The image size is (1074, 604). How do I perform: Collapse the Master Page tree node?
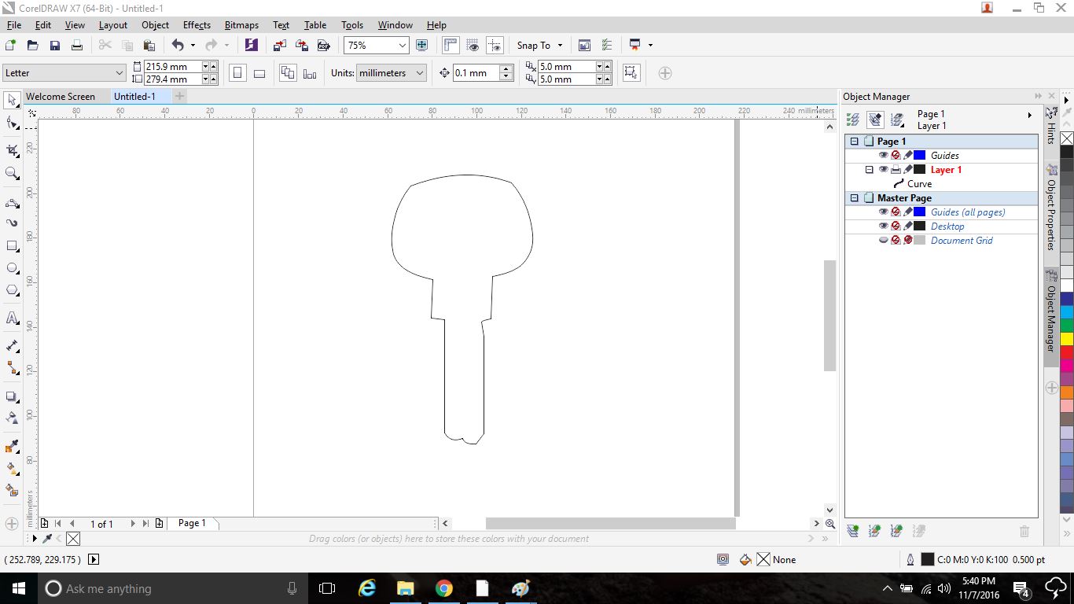pyautogui.click(x=855, y=198)
